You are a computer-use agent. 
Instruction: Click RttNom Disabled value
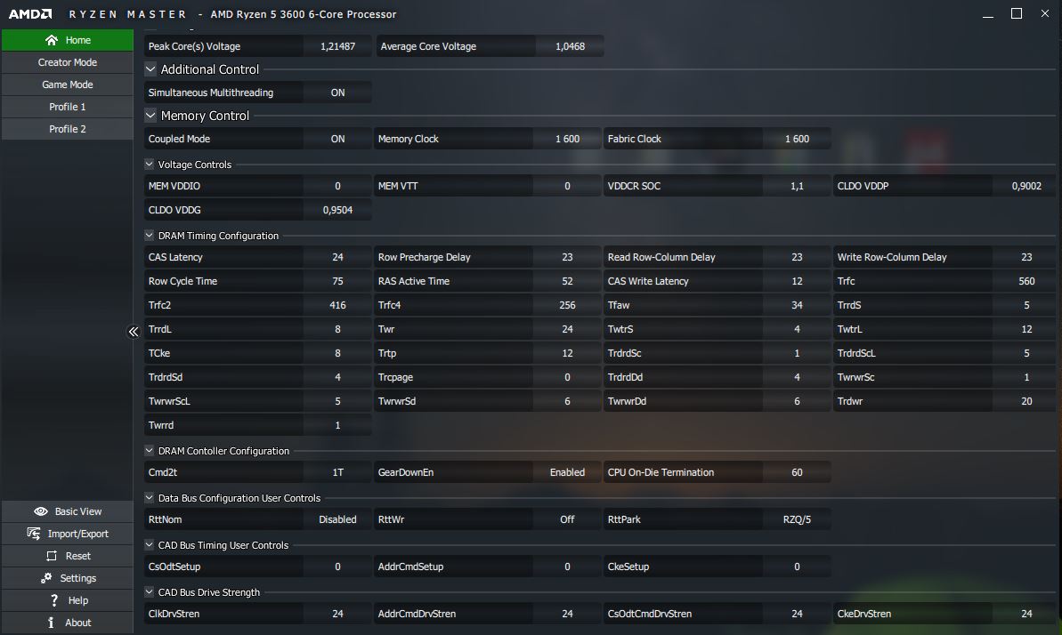(337, 519)
